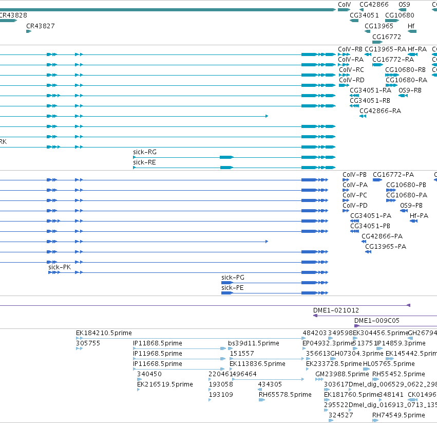437x423 pixels.
Task: Click the CG16772 gene label
Action: click(x=387, y=37)
